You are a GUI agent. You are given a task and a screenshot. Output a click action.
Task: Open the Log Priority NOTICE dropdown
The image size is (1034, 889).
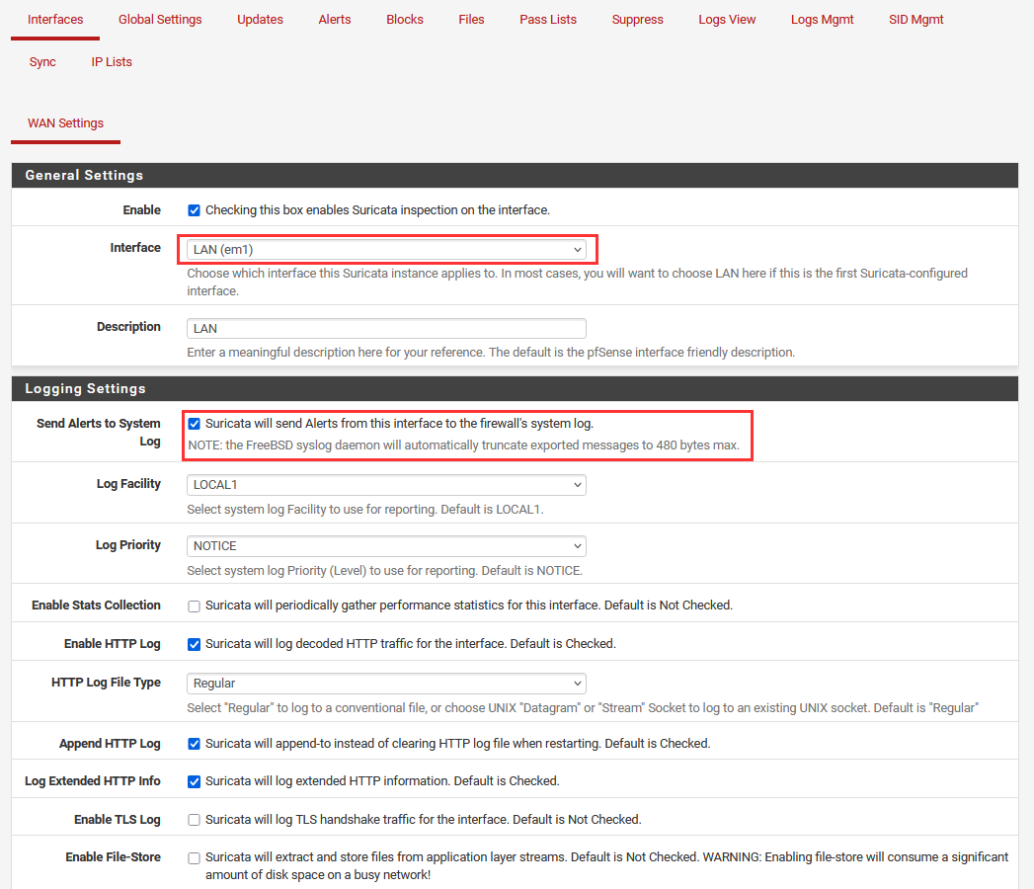coord(386,546)
